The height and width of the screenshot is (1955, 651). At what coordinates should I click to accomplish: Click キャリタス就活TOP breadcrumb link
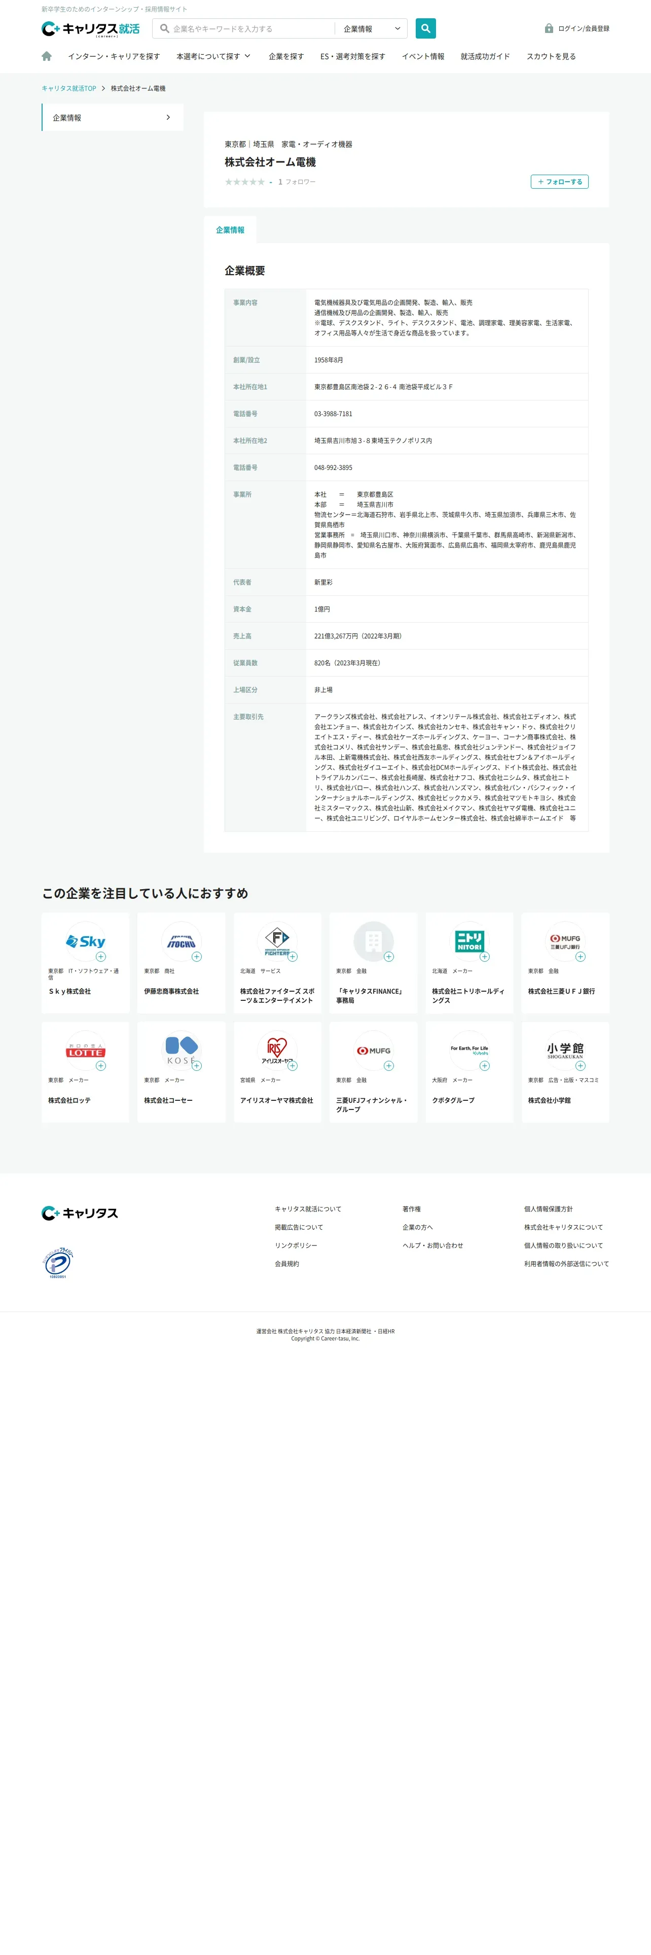[69, 89]
